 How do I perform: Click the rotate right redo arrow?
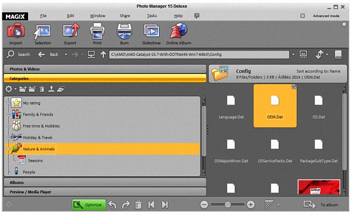pyautogui.click(x=126, y=204)
